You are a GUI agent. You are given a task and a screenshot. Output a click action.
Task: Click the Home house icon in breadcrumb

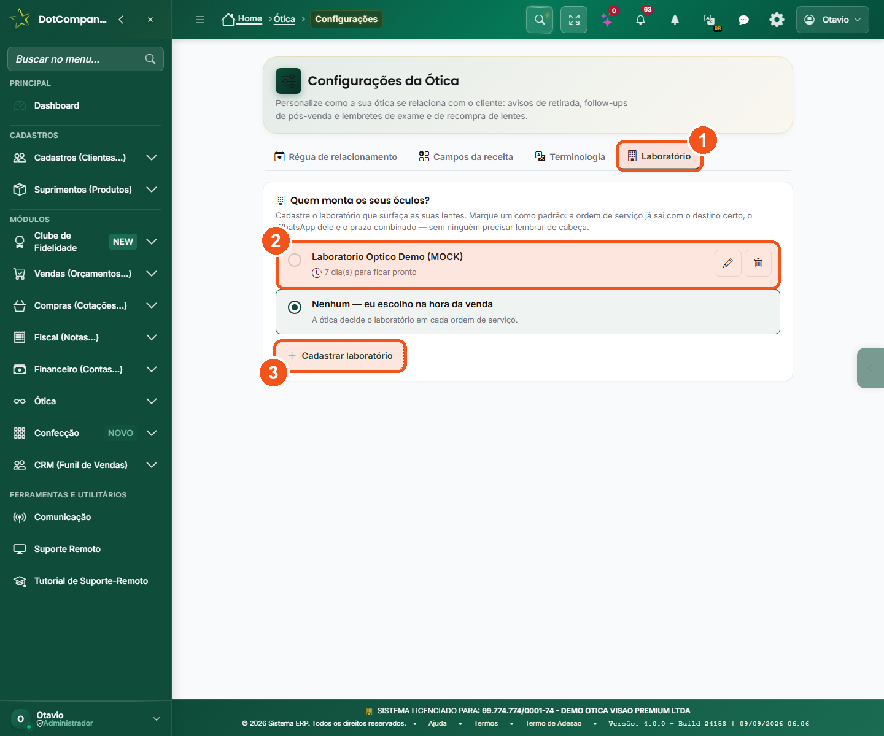[228, 20]
